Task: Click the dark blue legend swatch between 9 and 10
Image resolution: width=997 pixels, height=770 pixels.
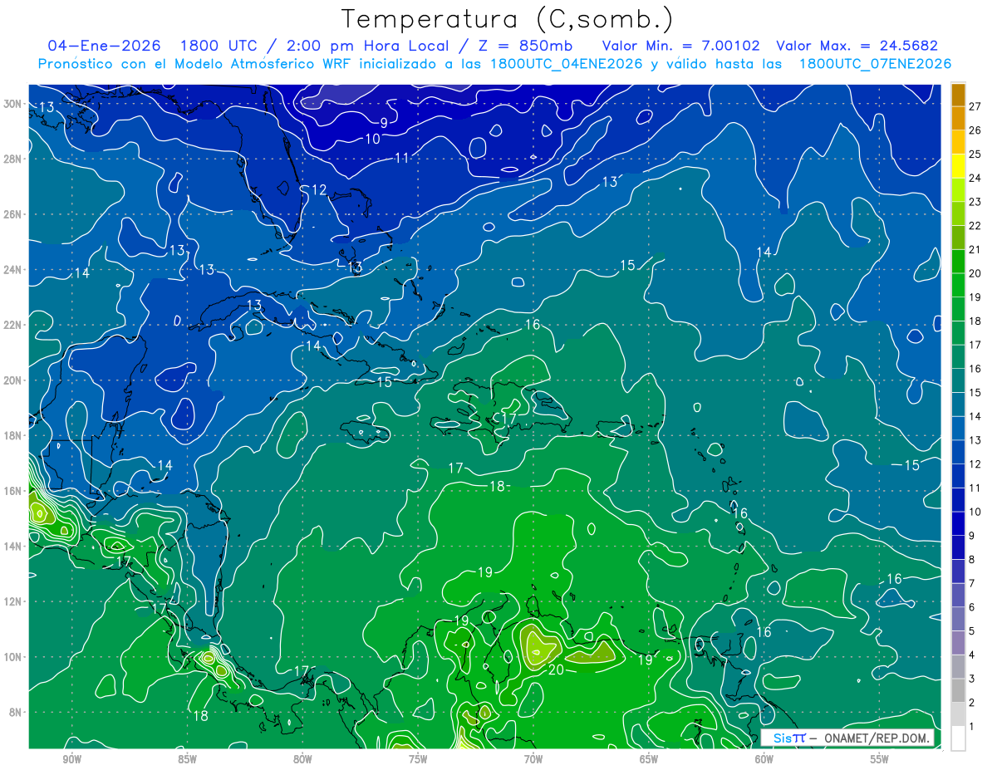Action: point(958,524)
